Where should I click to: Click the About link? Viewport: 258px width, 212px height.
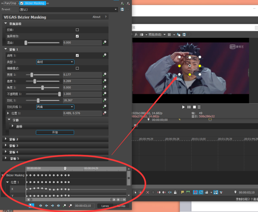97,17
